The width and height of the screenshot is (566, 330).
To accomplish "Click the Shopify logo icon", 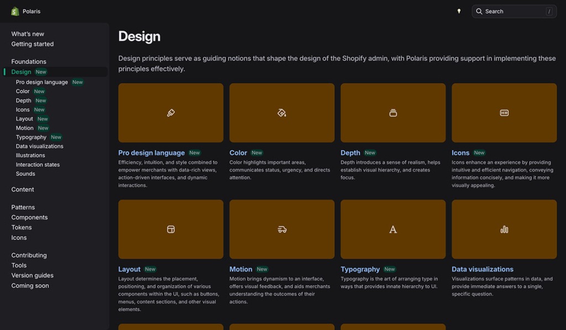I will (15, 11).
